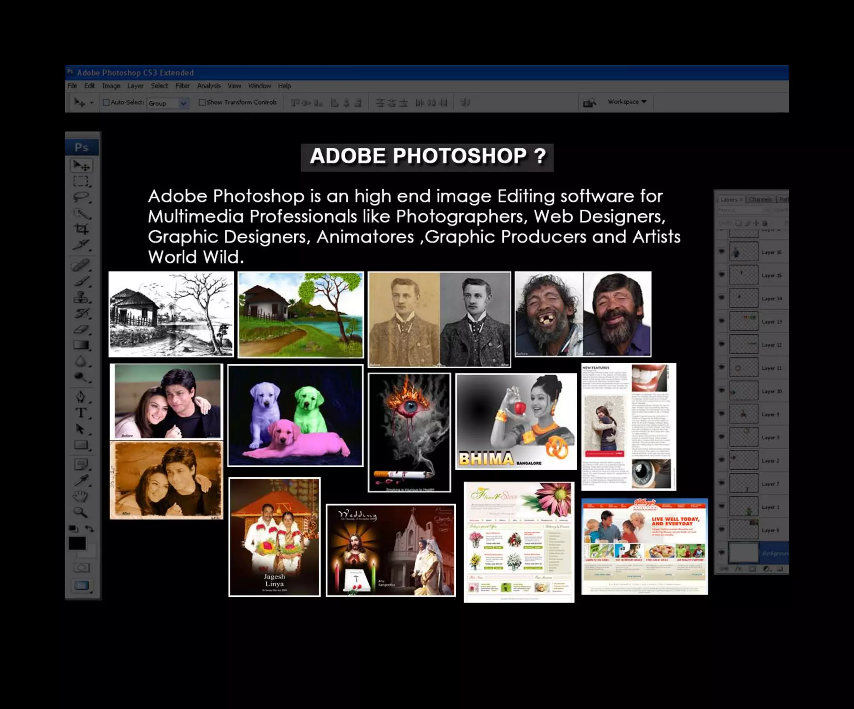Toggle visibility of Layer 13
854x709 pixels.
click(721, 321)
